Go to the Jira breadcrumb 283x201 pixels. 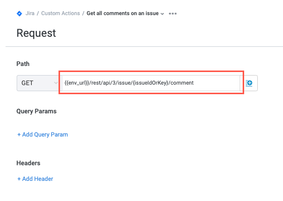click(30, 13)
